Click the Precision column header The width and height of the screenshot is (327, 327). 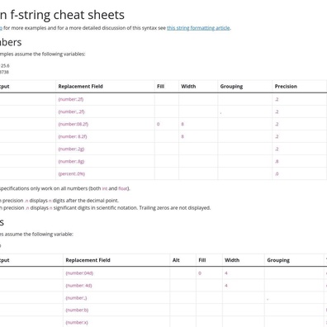[286, 87]
